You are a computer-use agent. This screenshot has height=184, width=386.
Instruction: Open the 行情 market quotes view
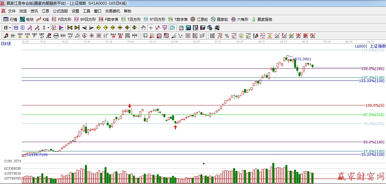pyautogui.click(x=10, y=19)
